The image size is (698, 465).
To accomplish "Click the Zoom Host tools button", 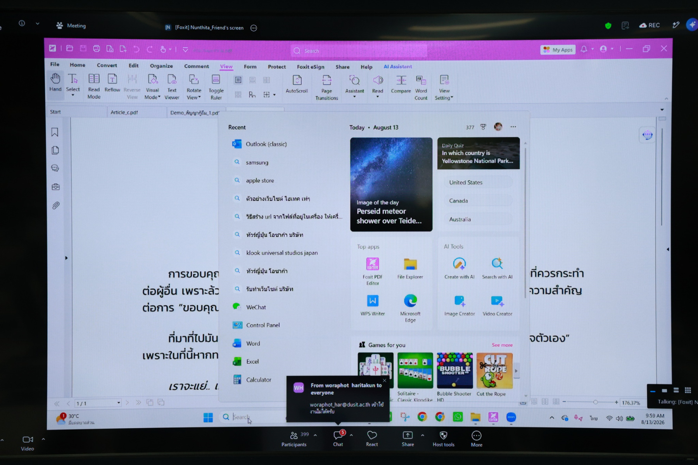I will [444, 439].
